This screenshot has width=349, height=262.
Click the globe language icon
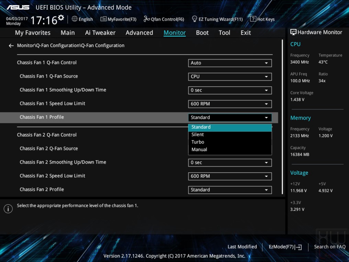click(x=75, y=19)
